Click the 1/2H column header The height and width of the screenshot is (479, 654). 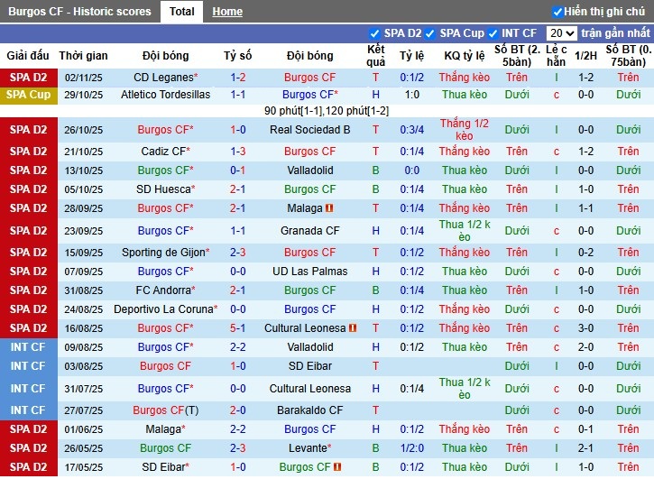point(585,56)
